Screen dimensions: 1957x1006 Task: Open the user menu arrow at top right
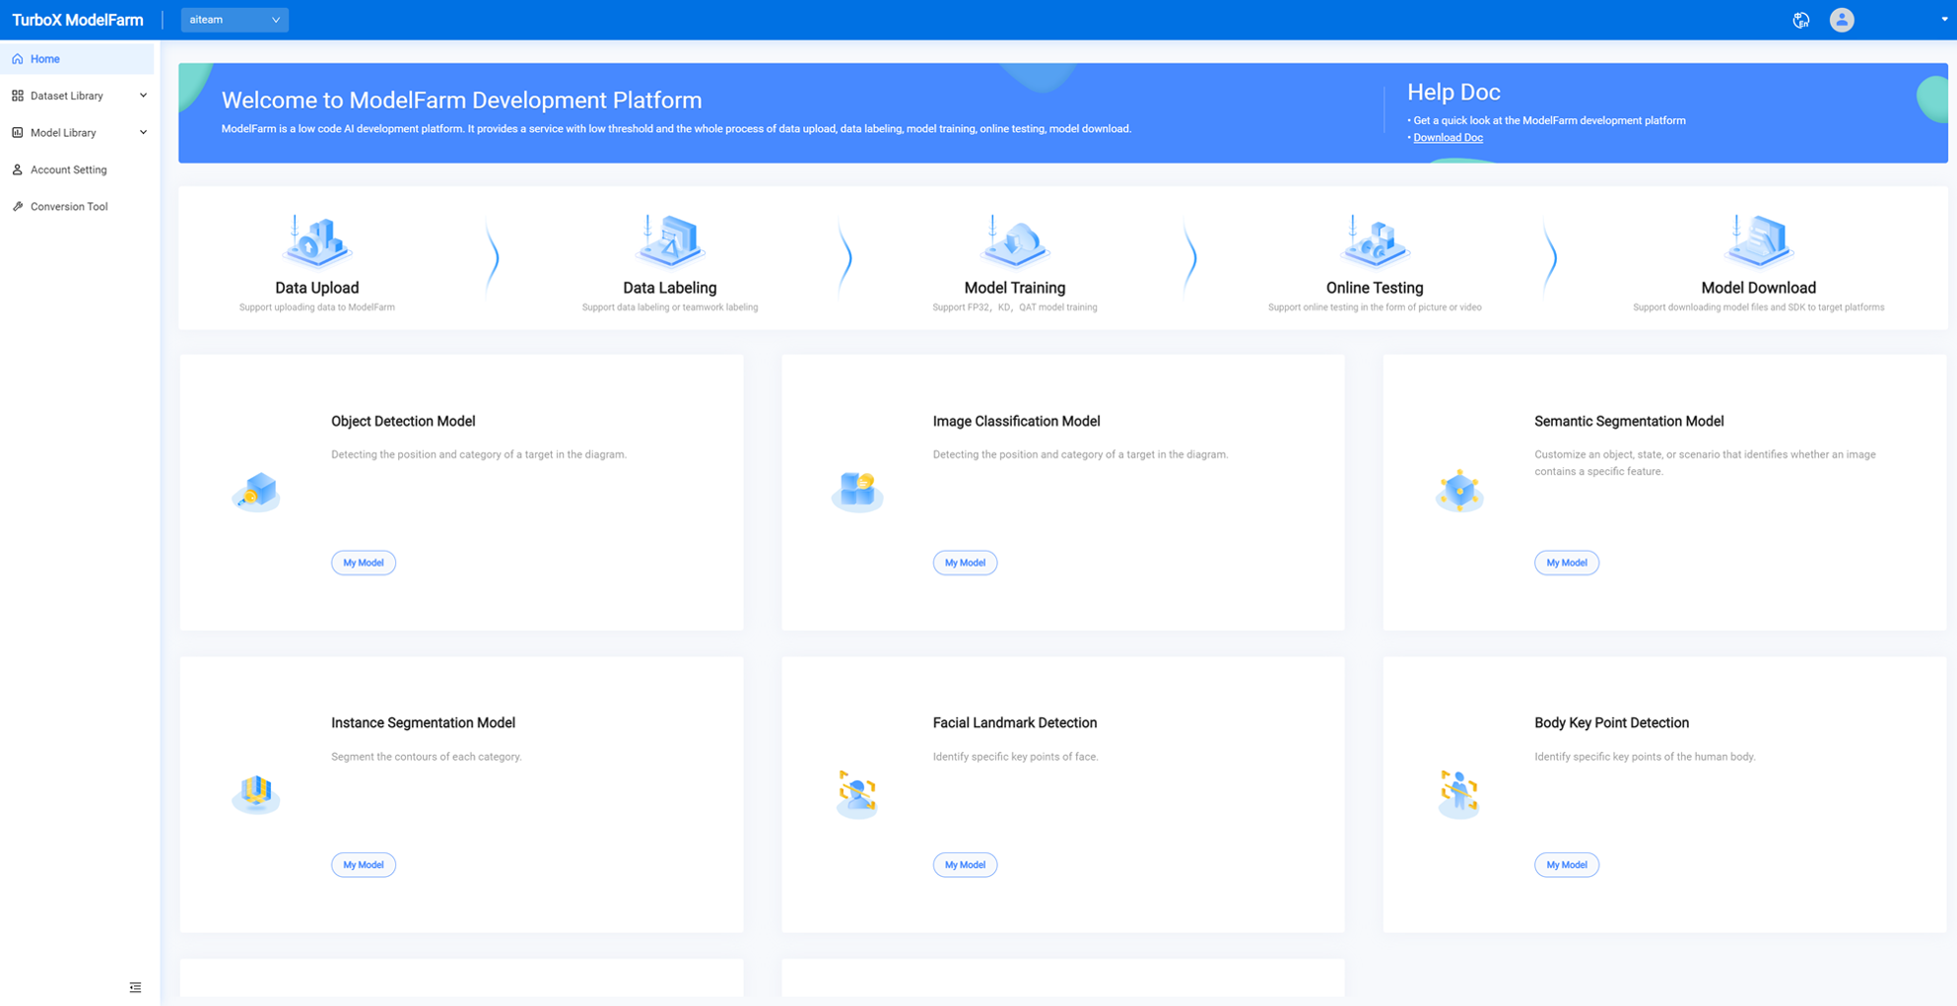1944,20
